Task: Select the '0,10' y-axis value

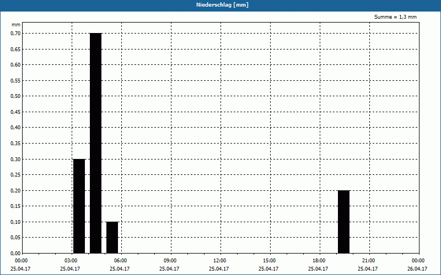Action: pos(15,222)
